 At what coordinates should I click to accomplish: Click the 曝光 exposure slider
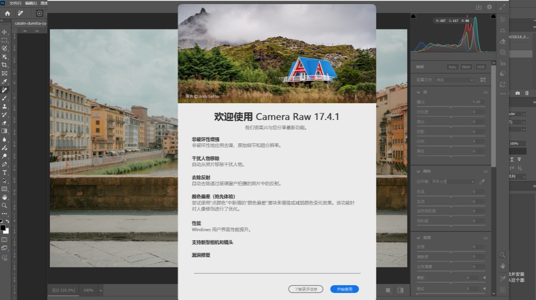point(451,107)
